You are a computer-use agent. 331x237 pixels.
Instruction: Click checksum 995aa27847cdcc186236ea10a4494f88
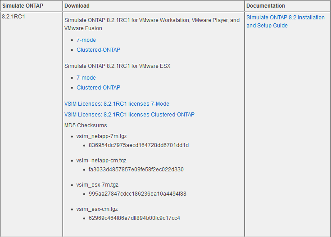(137, 194)
